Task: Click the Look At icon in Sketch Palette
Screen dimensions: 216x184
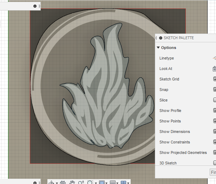Action: 214,69
